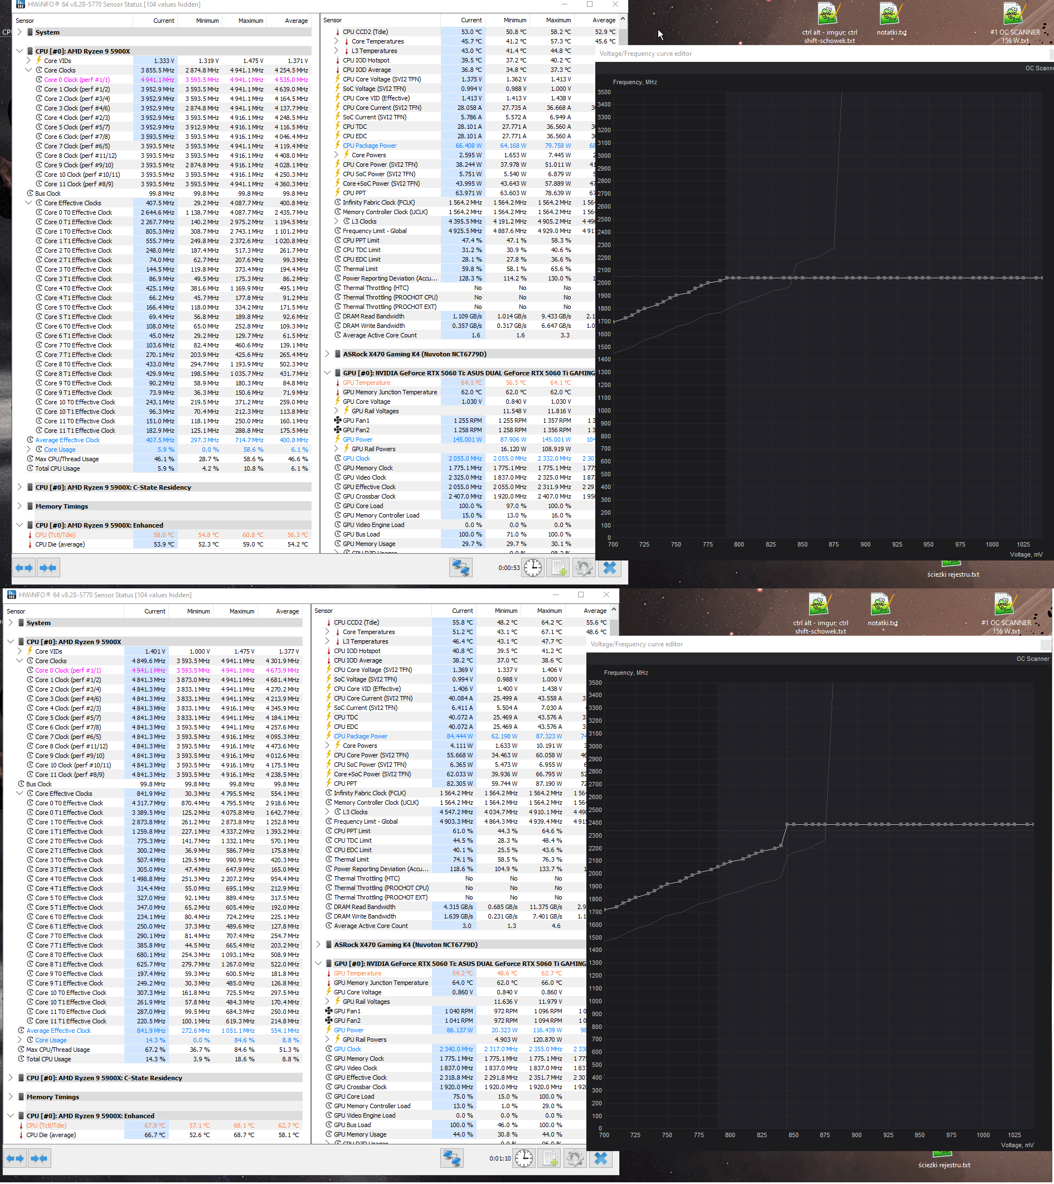Expand Core Temperatures row showing 45.7 °C
Image resolution: width=1054 pixels, height=1184 pixels.
(337, 41)
